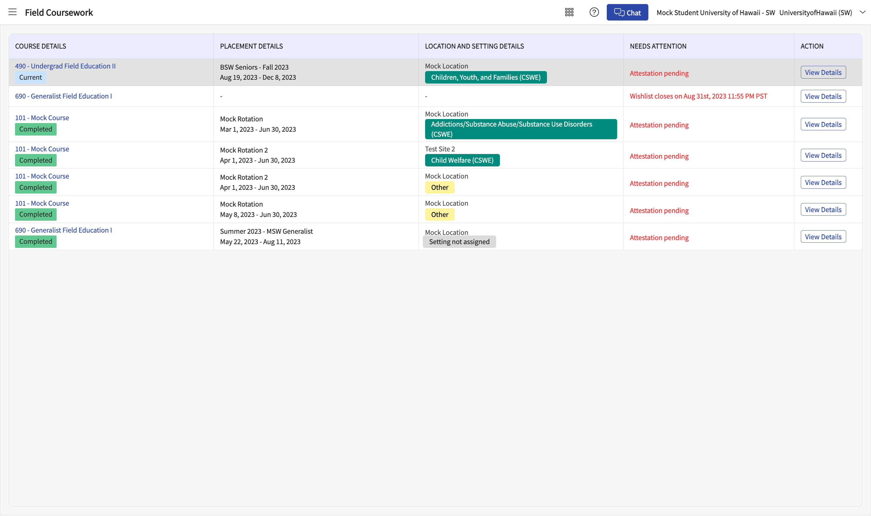
Task: Click Wishlist closes on Aug 31st text
Action: [698, 96]
